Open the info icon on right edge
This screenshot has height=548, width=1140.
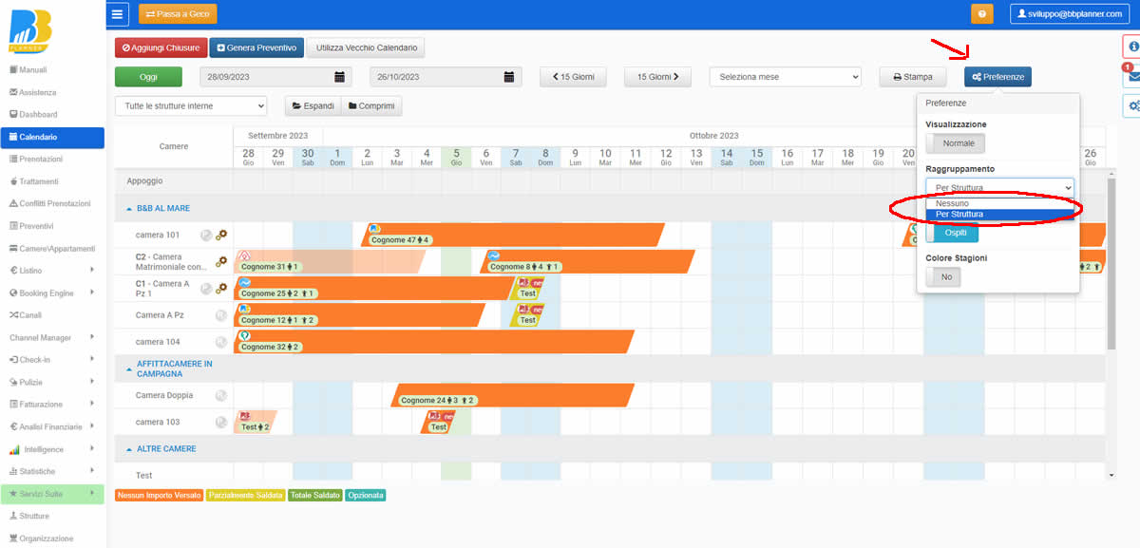coord(1132,47)
